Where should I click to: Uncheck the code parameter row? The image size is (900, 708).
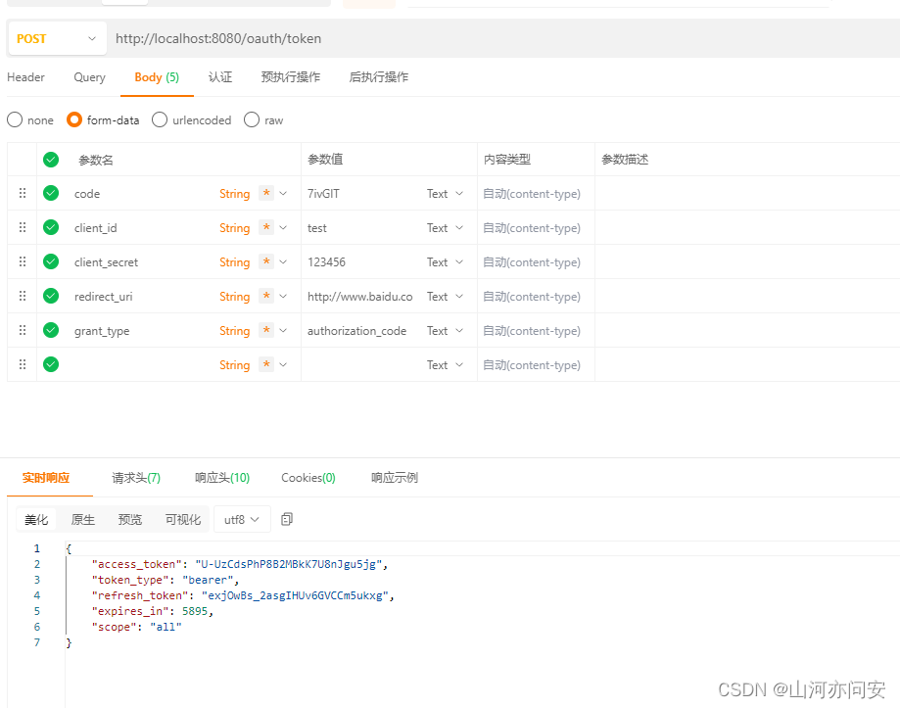51,193
